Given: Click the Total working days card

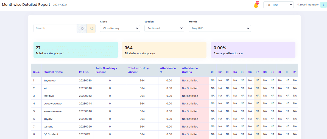Looking at the screenshot, I should [x=76, y=50].
